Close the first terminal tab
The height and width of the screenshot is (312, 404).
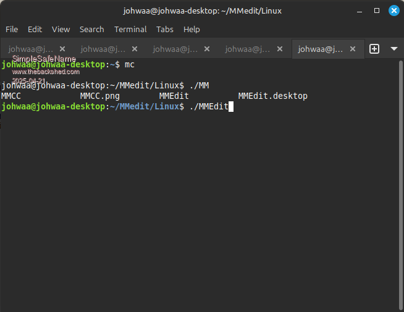click(62, 49)
